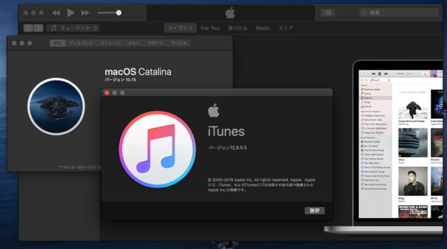Open the 見つける tab

click(x=238, y=28)
